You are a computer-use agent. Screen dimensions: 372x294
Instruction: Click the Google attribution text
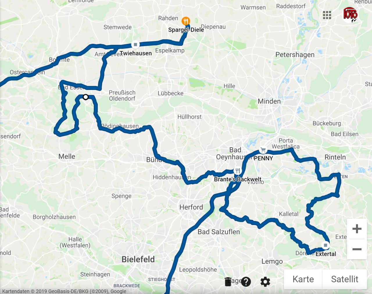pos(64,291)
